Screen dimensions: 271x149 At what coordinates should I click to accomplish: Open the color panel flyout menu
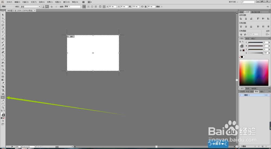pyautogui.click(x=269, y=38)
